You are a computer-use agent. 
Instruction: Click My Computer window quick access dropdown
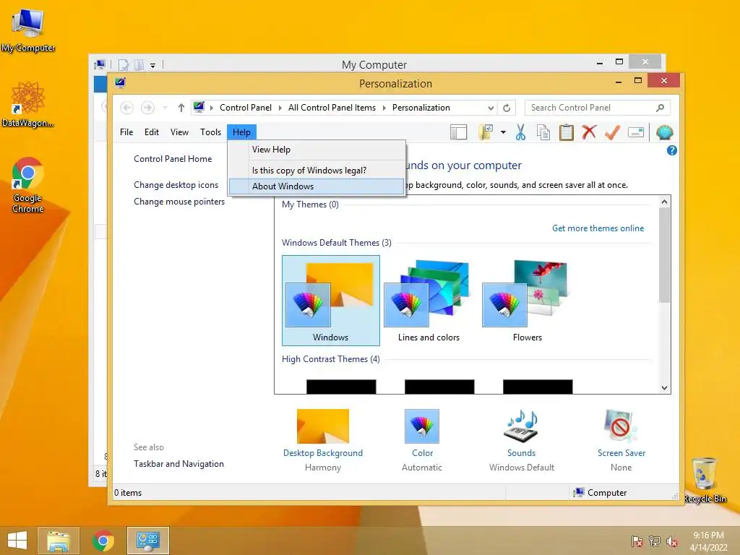tap(153, 65)
